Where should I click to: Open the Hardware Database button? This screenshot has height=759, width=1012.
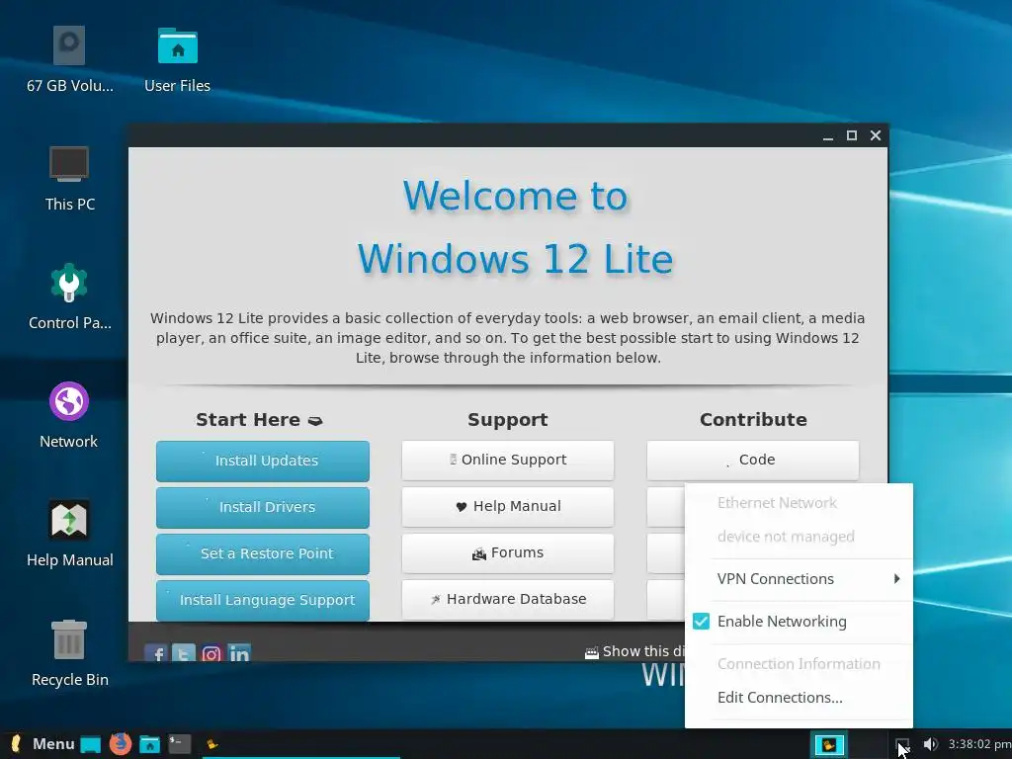click(x=508, y=599)
